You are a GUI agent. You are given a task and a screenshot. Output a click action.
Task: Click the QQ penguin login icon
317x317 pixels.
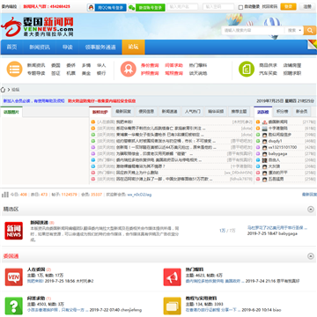point(91,8)
